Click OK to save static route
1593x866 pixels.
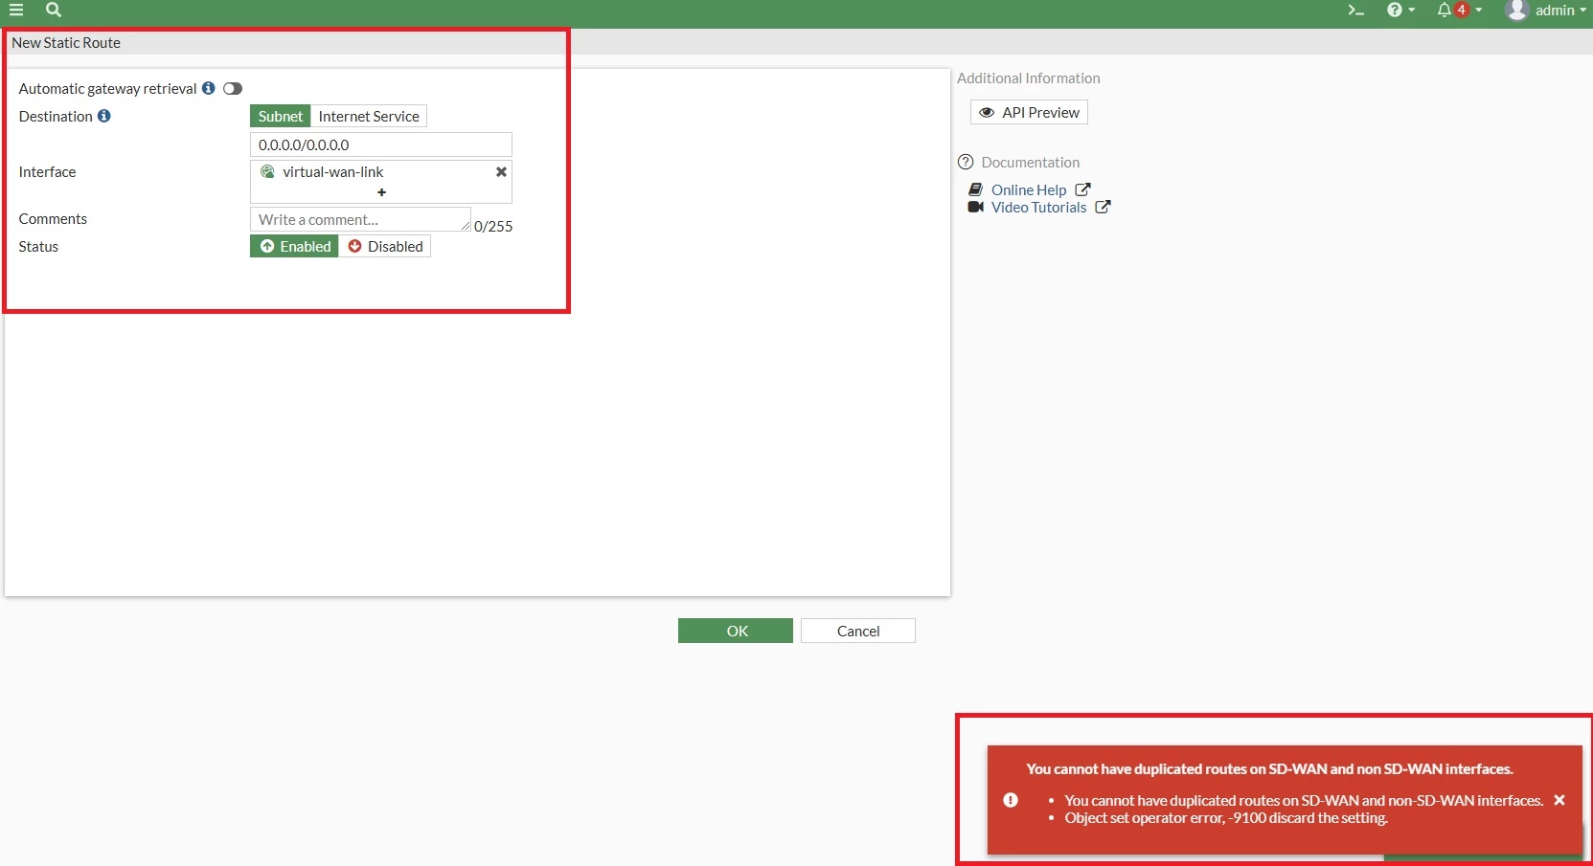[736, 631]
